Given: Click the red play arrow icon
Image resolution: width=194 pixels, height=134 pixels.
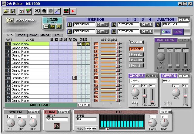Looking at the screenshot, I should [x=73, y=11].
